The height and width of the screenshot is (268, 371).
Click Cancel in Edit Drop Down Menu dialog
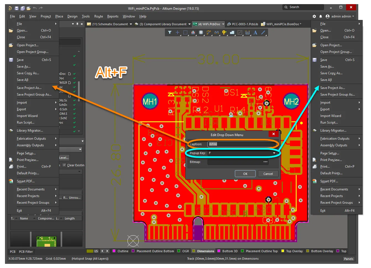[268, 174]
